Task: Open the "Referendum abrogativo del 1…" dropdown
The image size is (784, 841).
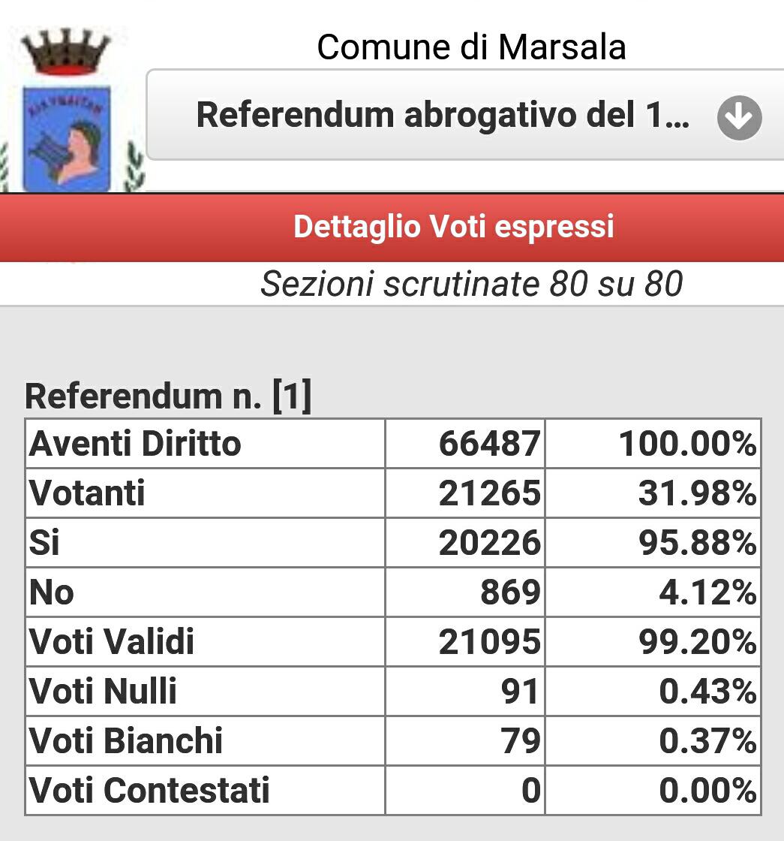Action: [443, 116]
